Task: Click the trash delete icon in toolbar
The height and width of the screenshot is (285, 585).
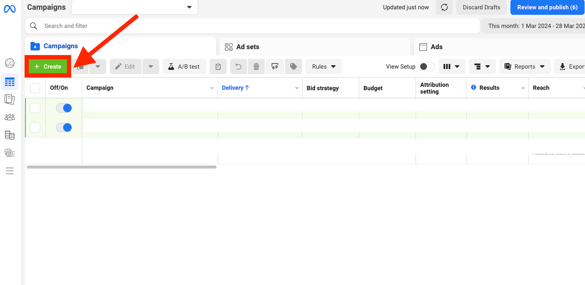Action: click(x=256, y=66)
